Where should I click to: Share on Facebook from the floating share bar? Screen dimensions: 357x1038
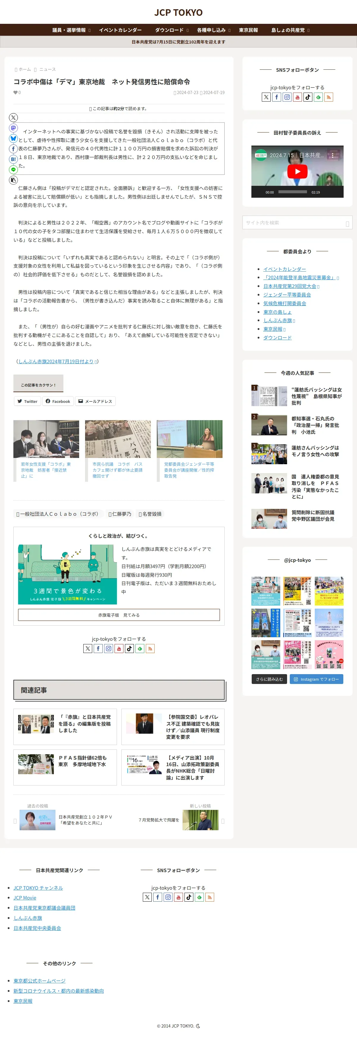pos(13,149)
